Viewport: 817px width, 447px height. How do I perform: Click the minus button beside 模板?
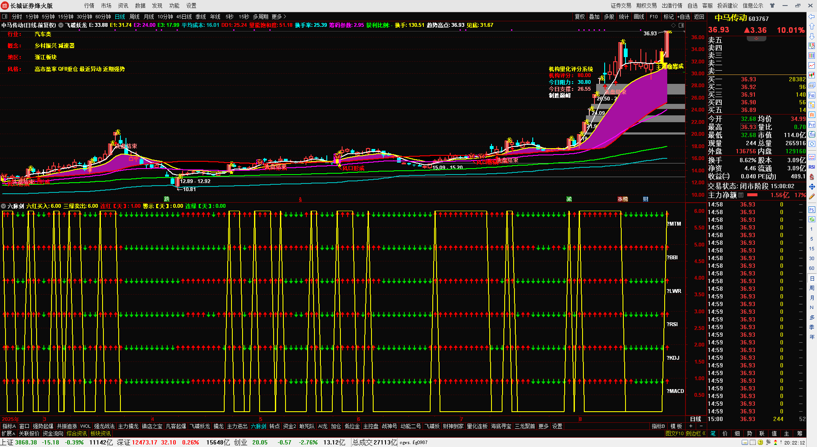701,426
